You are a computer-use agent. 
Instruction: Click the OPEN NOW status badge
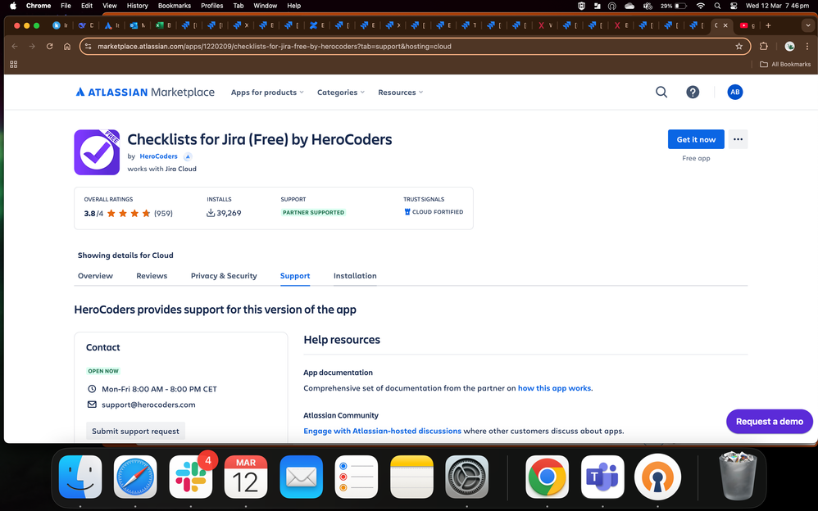pos(103,371)
